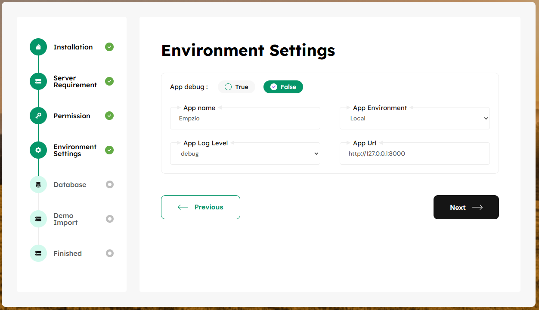
Task: Click the Installation home step icon
Action: pos(38,47)
